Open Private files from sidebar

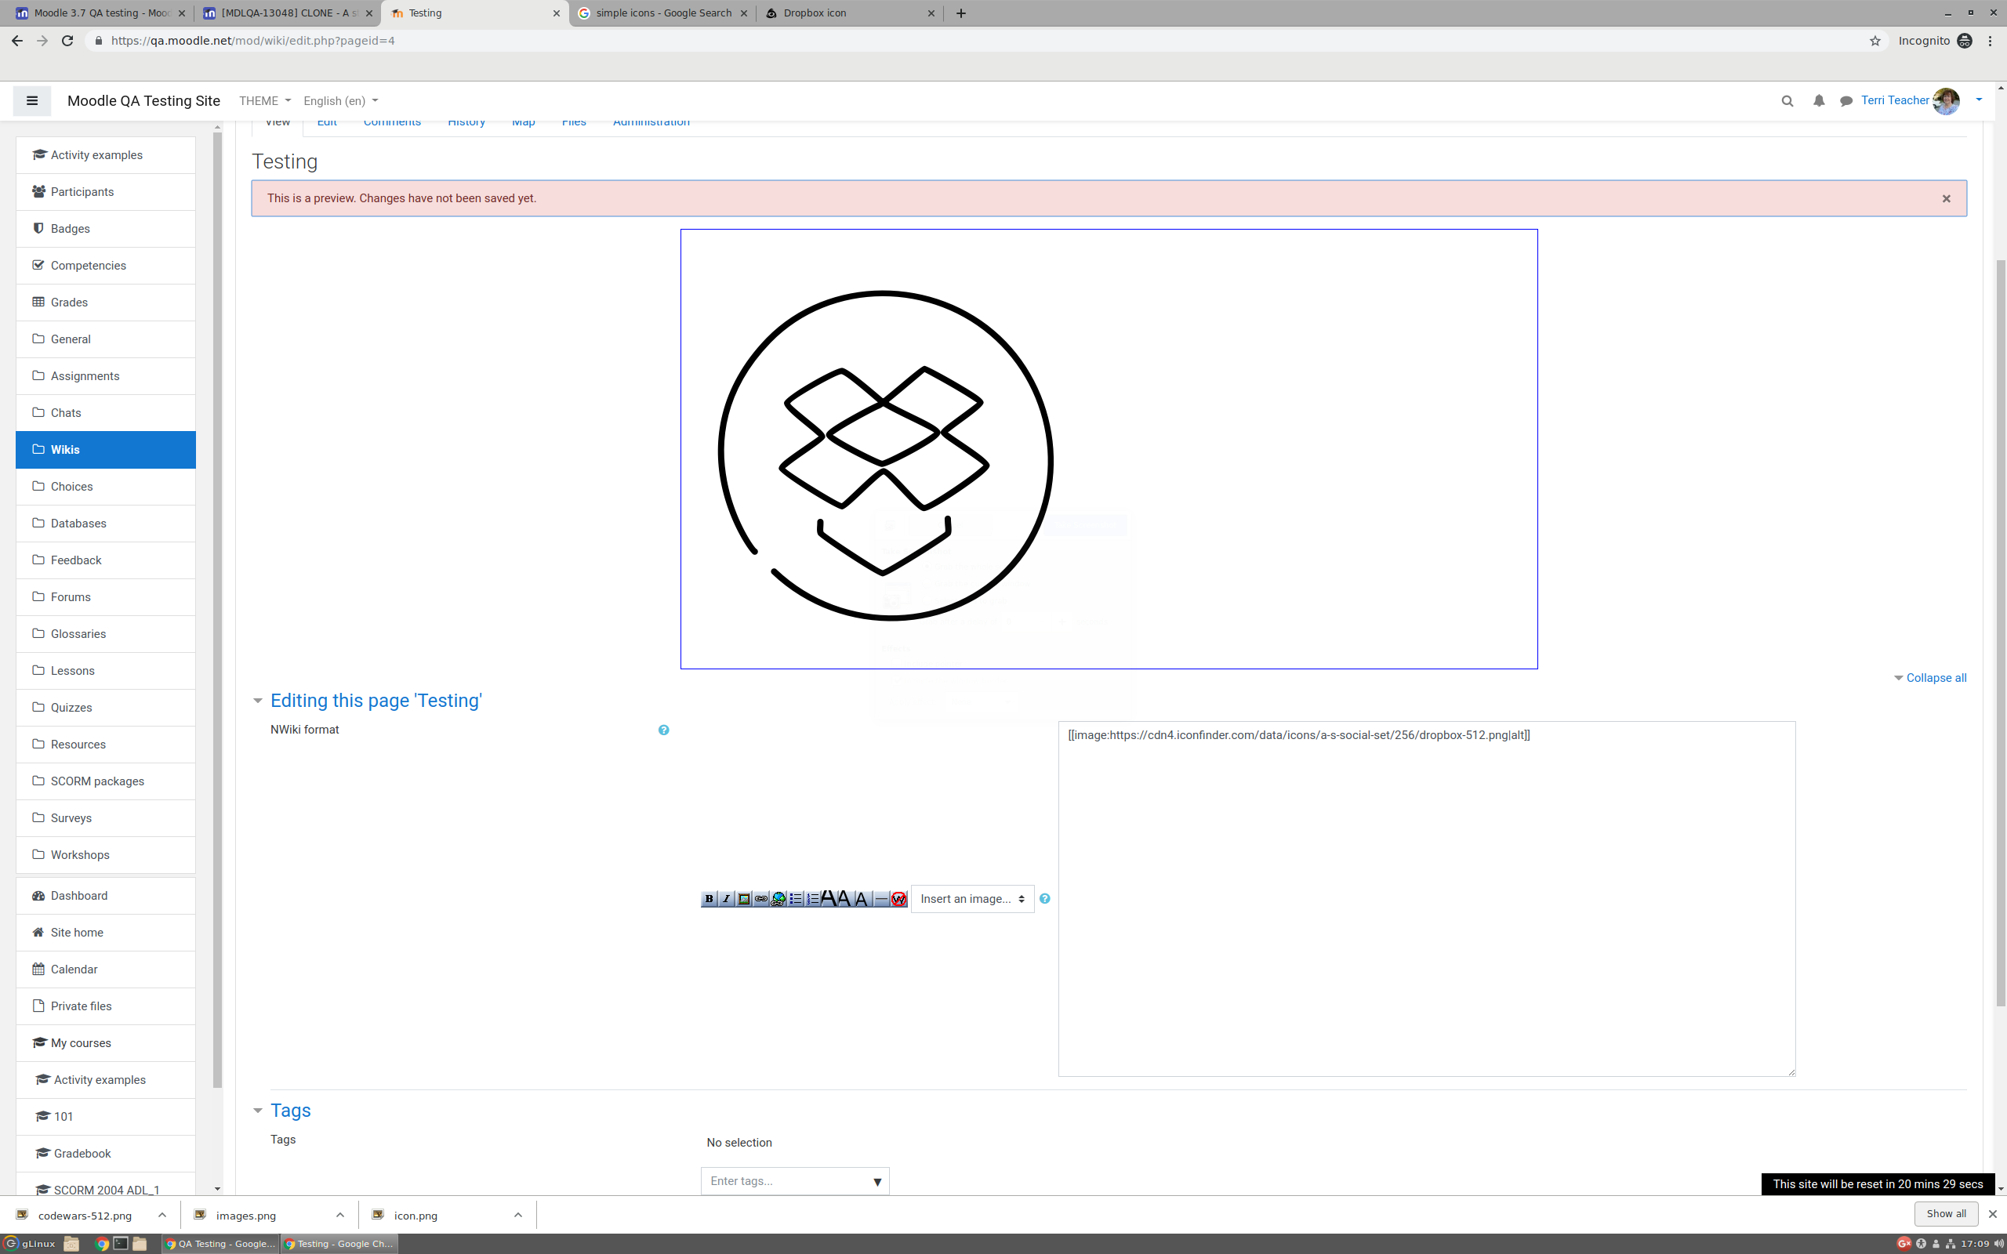click(105, 1006)
